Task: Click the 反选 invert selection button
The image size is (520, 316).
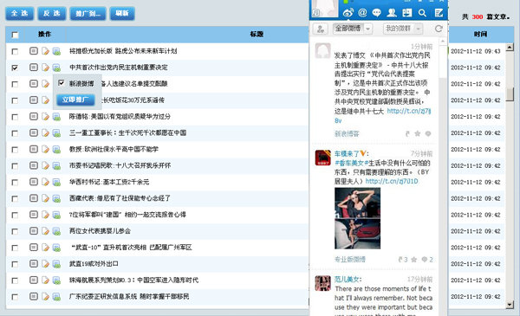Action: coord(52,13)
